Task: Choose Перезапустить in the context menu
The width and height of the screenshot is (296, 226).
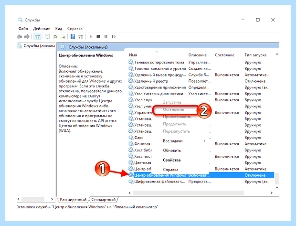Action: (176, 131)
